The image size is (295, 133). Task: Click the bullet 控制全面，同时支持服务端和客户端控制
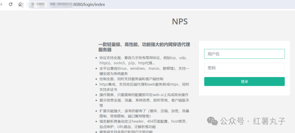click(131, 79)
